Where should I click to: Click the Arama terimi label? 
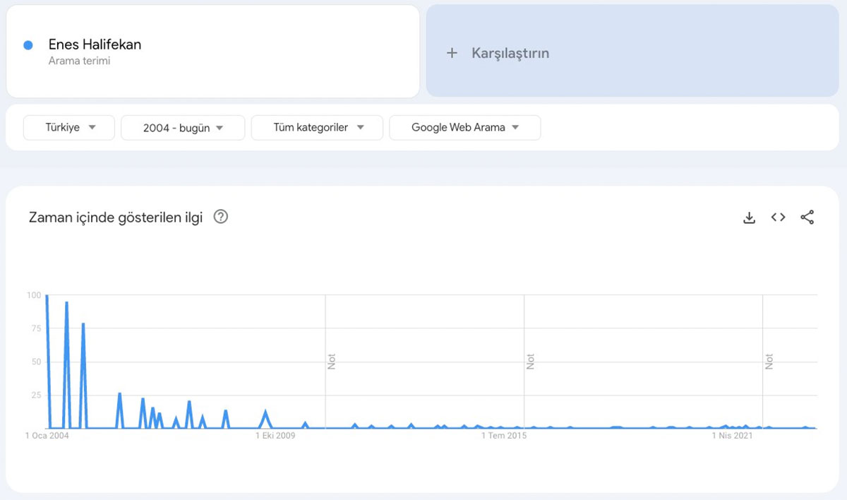pyautogui.click(x=79, y=61)
